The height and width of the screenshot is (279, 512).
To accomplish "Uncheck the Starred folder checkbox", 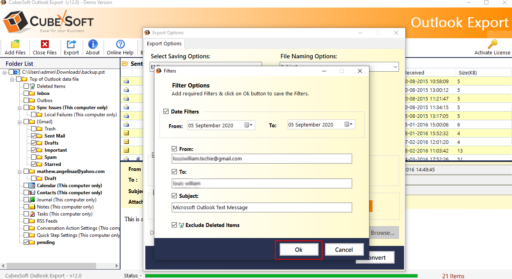I will point(34,164).
